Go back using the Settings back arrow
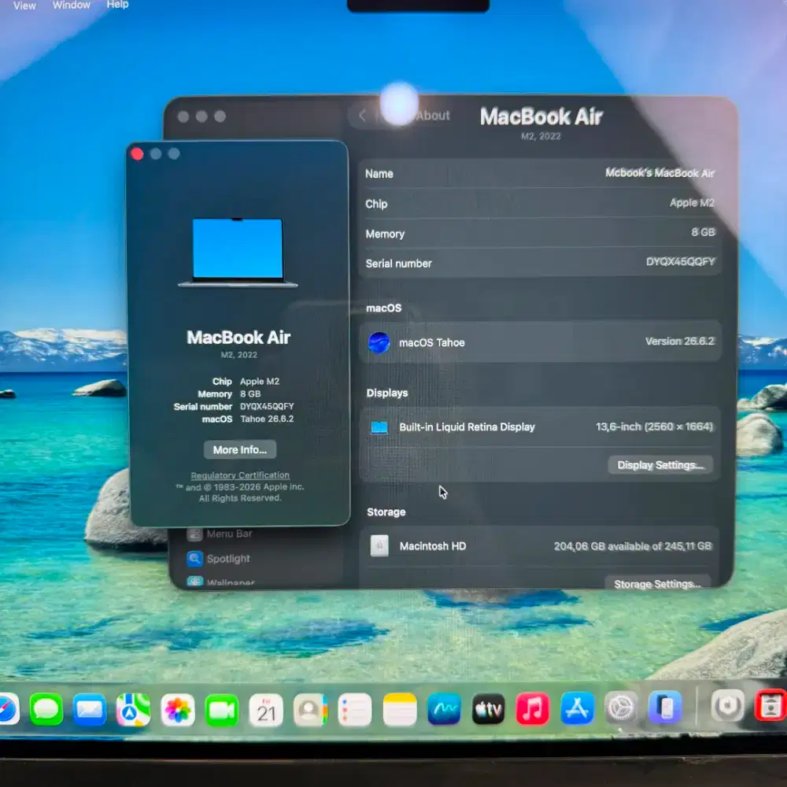Image resolution: width=787 pixels, height=787 pixels. [x=362, y=116]
